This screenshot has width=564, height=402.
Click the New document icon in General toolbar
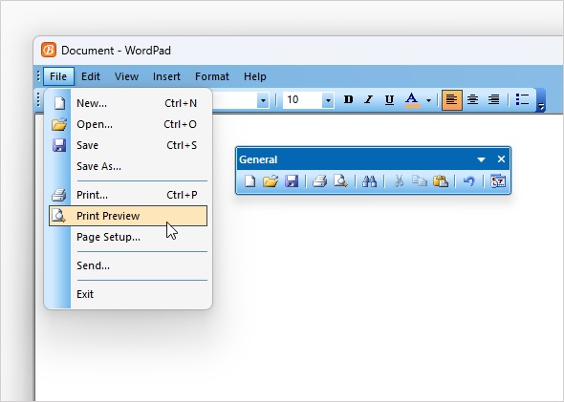tap(249, 181)
